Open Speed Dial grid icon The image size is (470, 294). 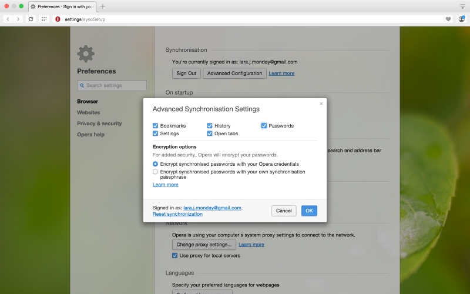44,19
